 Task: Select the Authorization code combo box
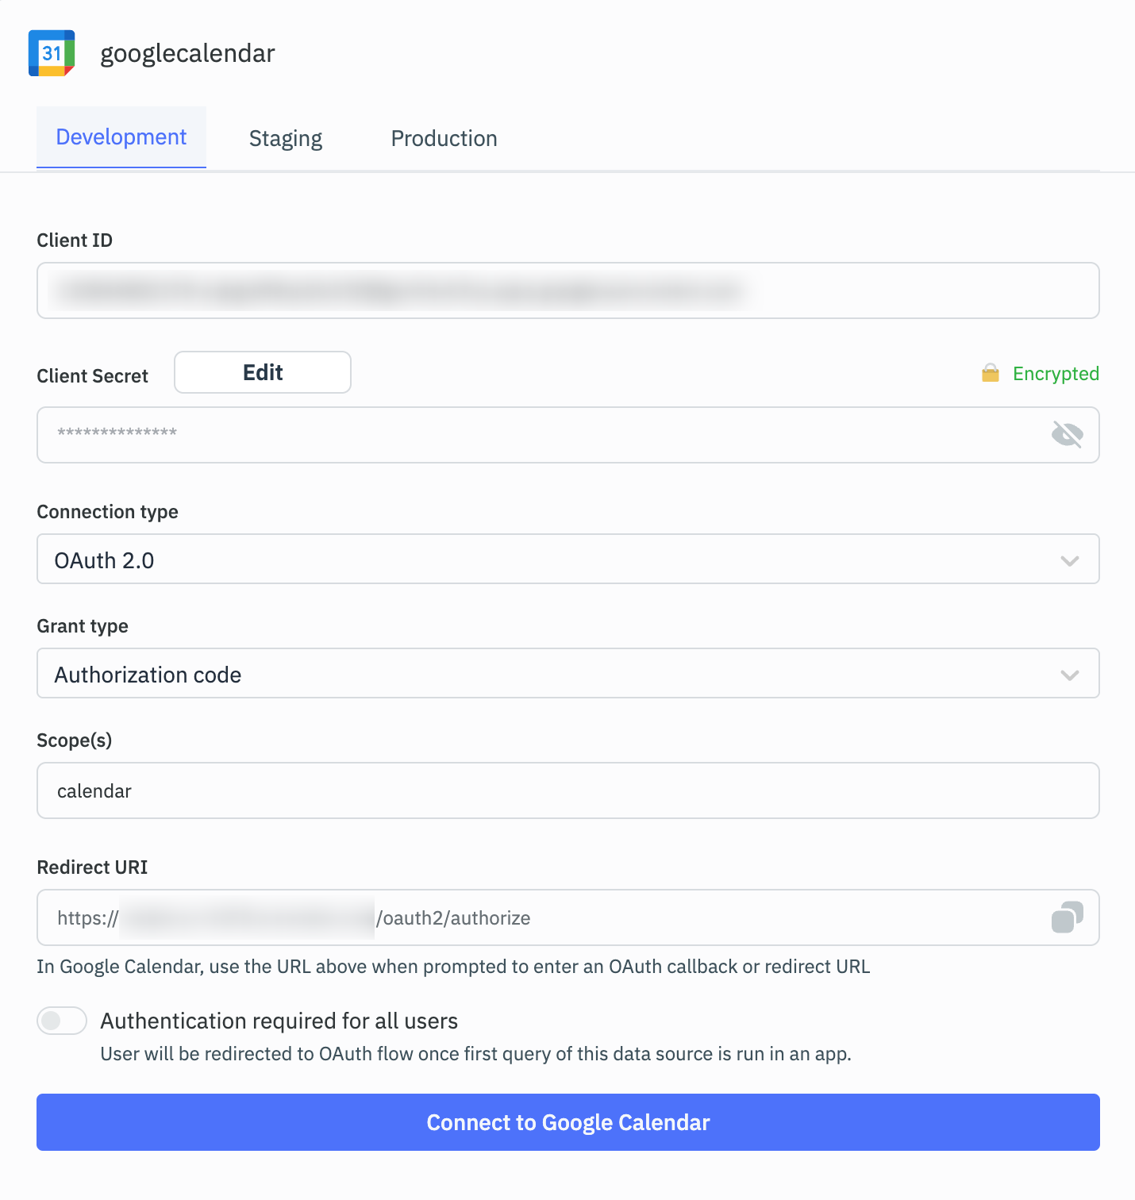[x=568, y=673]
